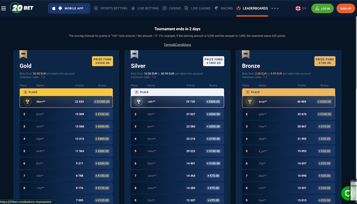Click the Bronze crown badge icon
The image size is (357, 204).
pos(246,54)
